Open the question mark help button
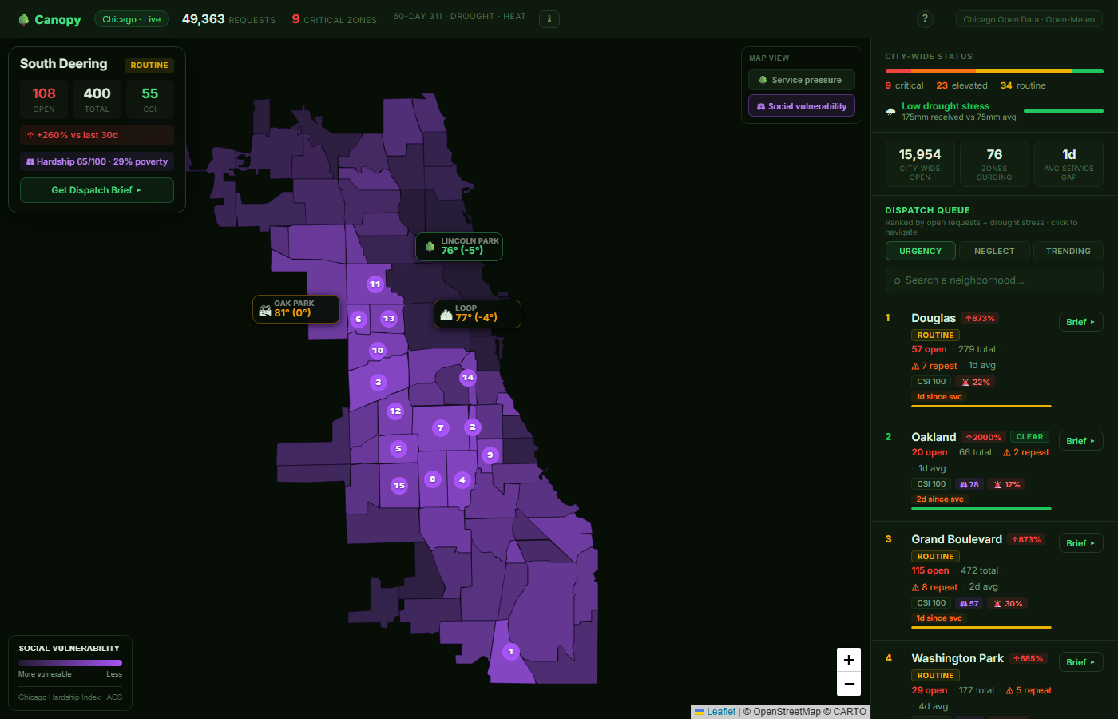This screenshot has height=719, width=1118. [x=925, y=19]
